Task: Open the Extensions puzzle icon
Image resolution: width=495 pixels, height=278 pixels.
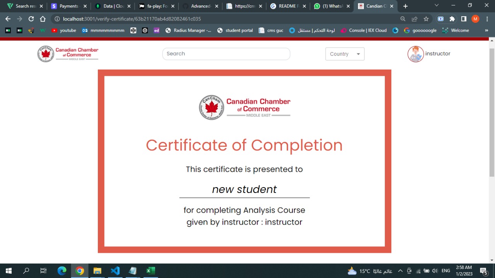Action: pos(452,19)
